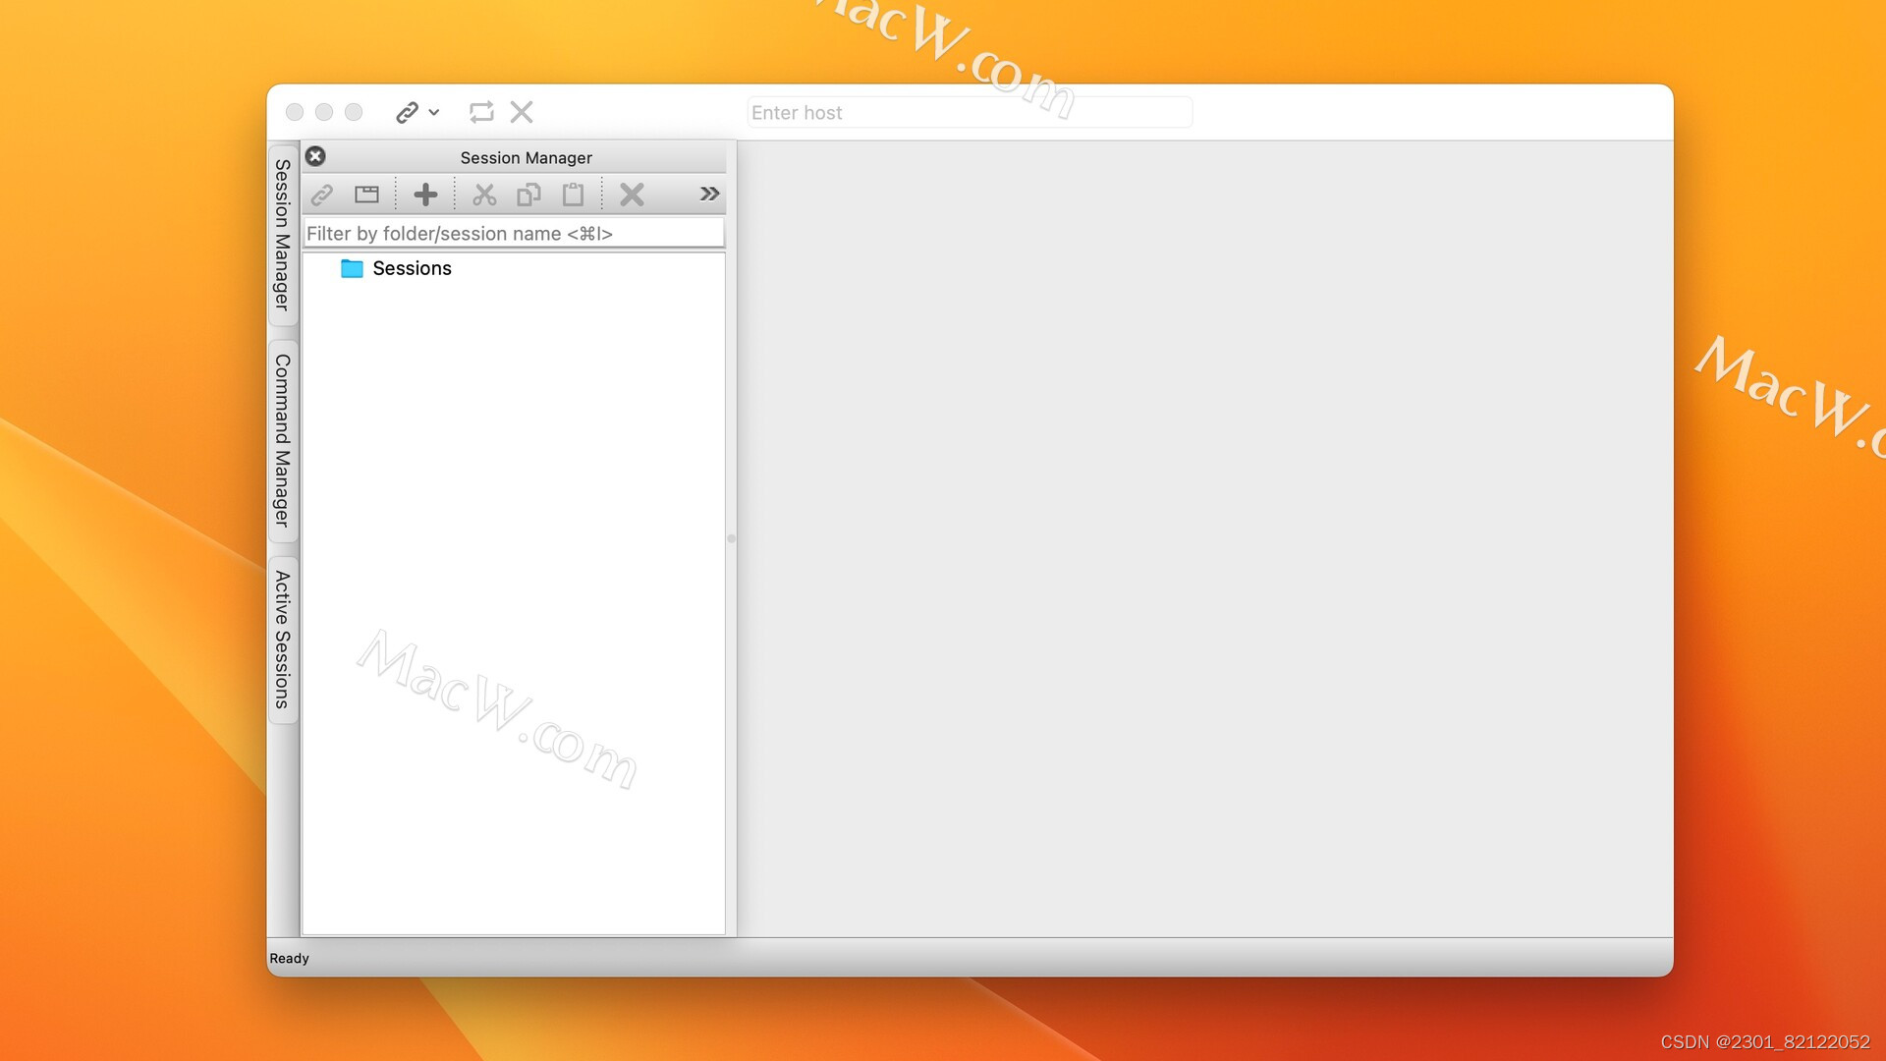Click the Enter host input field

click(969, 112)
